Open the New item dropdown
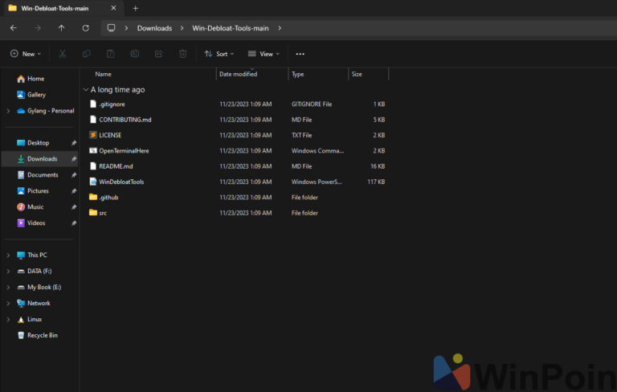The height and width of the screenshot is (392, 617). click(26, 54)
